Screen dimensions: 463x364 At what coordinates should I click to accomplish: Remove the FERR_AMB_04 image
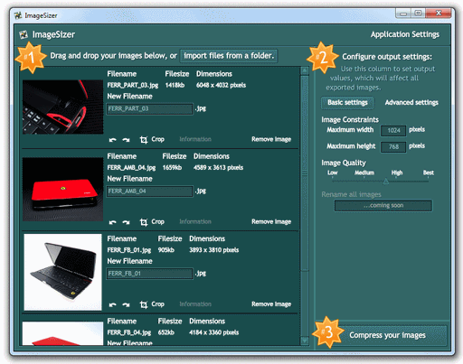pos(271,222)
